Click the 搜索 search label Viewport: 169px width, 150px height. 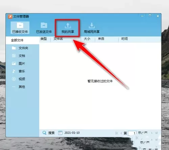coord(51,133)
